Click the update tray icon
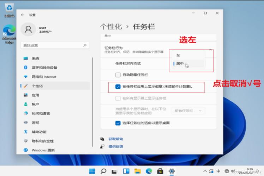Viewport: 264px width, 176px height. (211, 171)
